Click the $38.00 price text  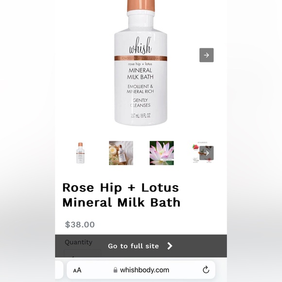coord(80,225)
